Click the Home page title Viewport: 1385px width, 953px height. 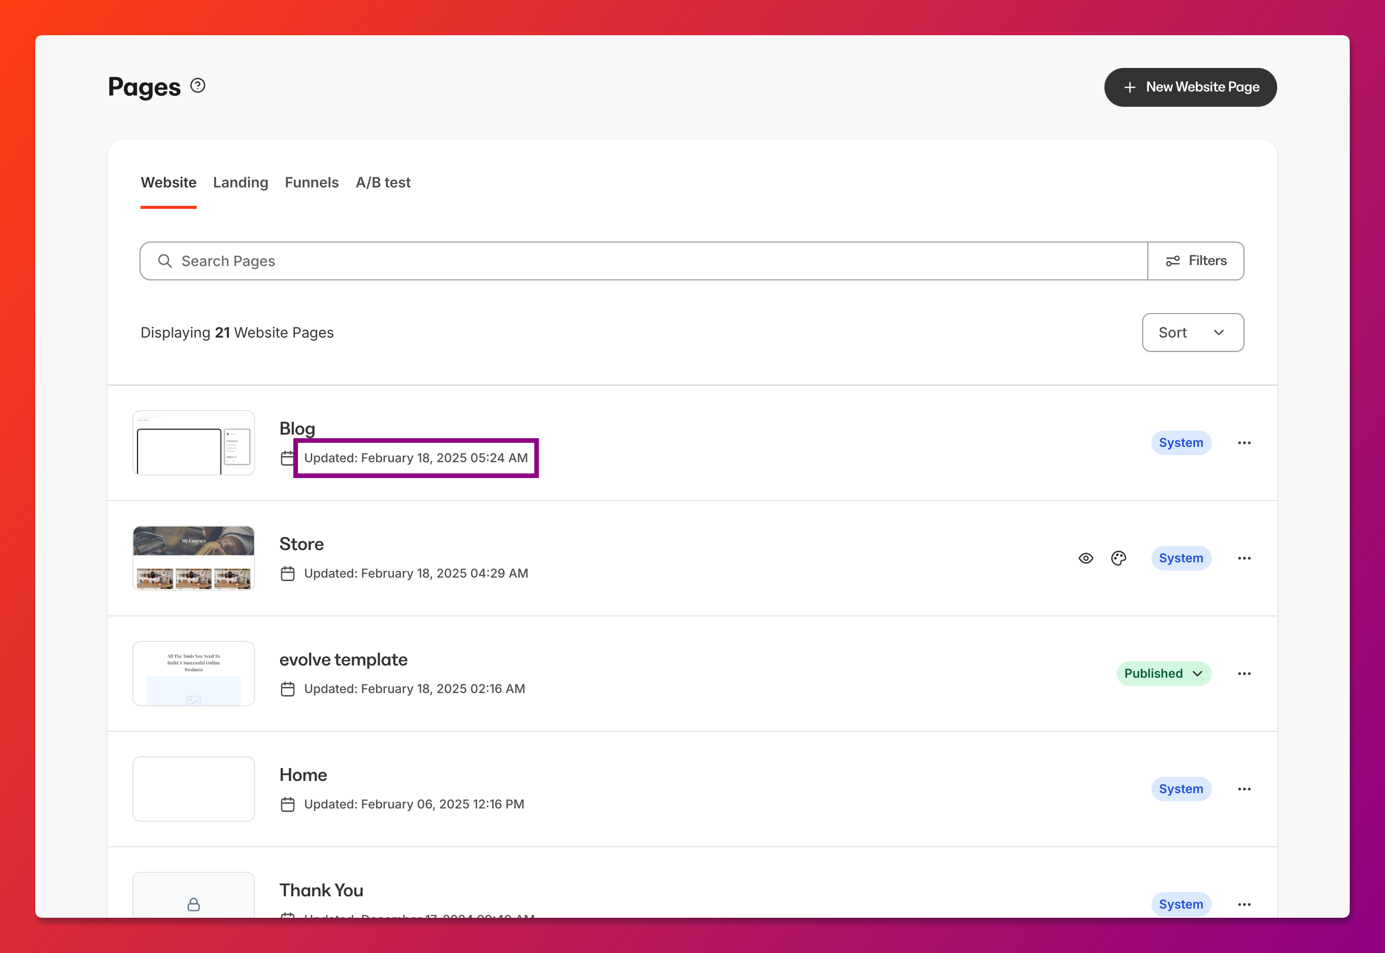(x=304, y=774)
